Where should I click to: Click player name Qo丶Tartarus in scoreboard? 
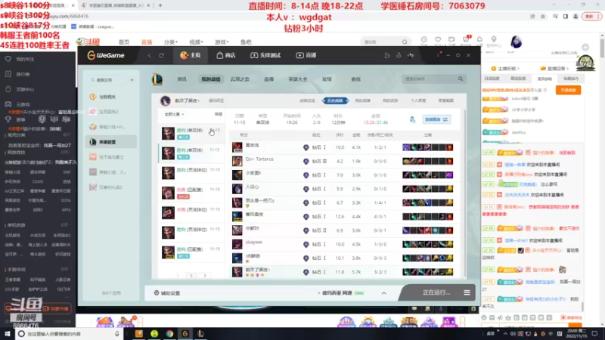point(259,159)
